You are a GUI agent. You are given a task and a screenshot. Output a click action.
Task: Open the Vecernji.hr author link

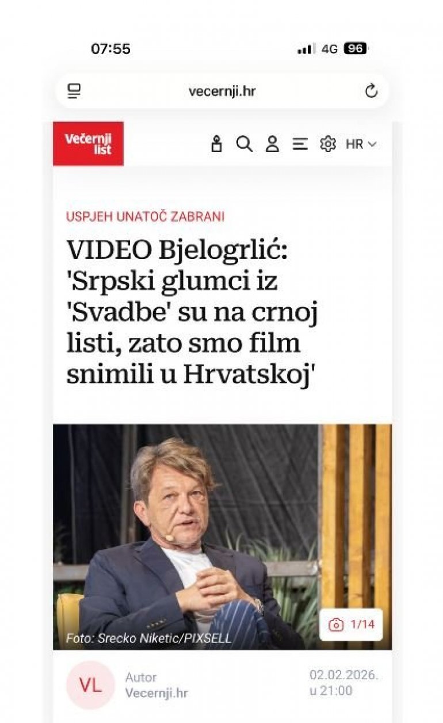[x=156, y=693]
